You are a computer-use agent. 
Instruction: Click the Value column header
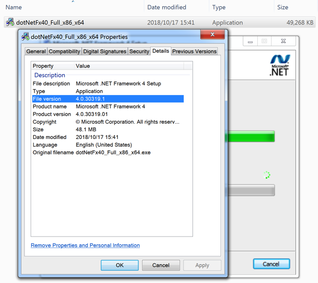click(129, 66)
